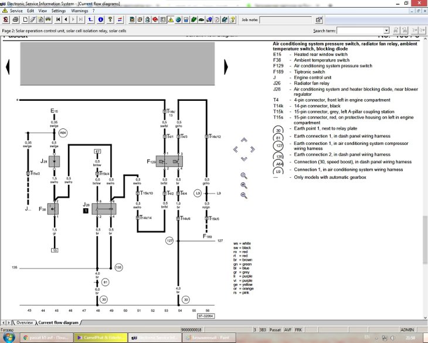The height and width of the screenshot is (343, 428).
Task: Click the red-blue swap arrows icon
Action: click(120, 20)
